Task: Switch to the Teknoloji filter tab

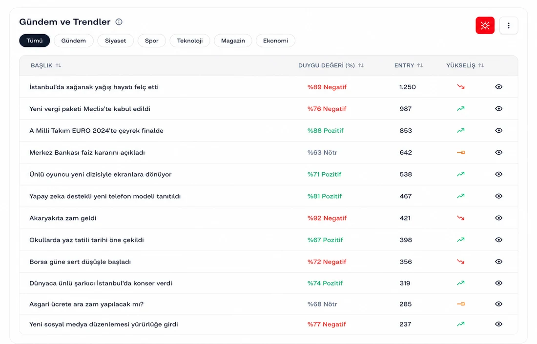Action: click(x=190, y=40)
